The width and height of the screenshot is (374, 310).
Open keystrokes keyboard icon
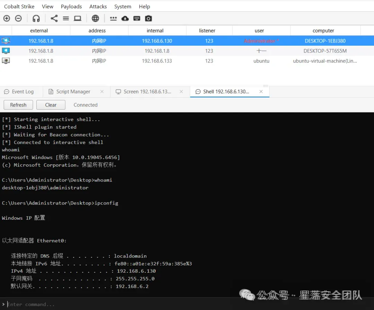click(137, 18)
